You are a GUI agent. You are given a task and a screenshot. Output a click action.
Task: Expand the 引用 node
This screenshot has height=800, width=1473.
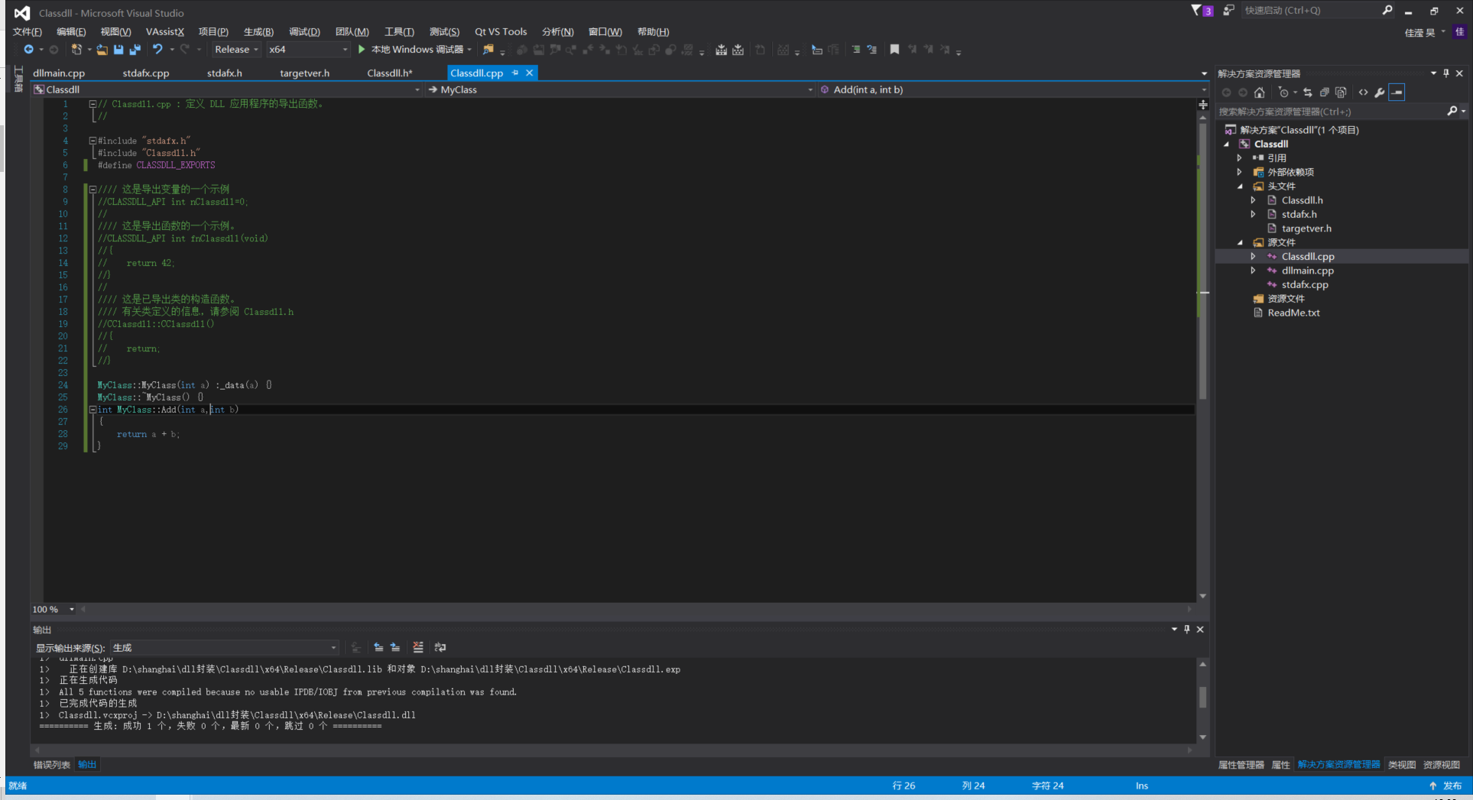(1240, 158)
